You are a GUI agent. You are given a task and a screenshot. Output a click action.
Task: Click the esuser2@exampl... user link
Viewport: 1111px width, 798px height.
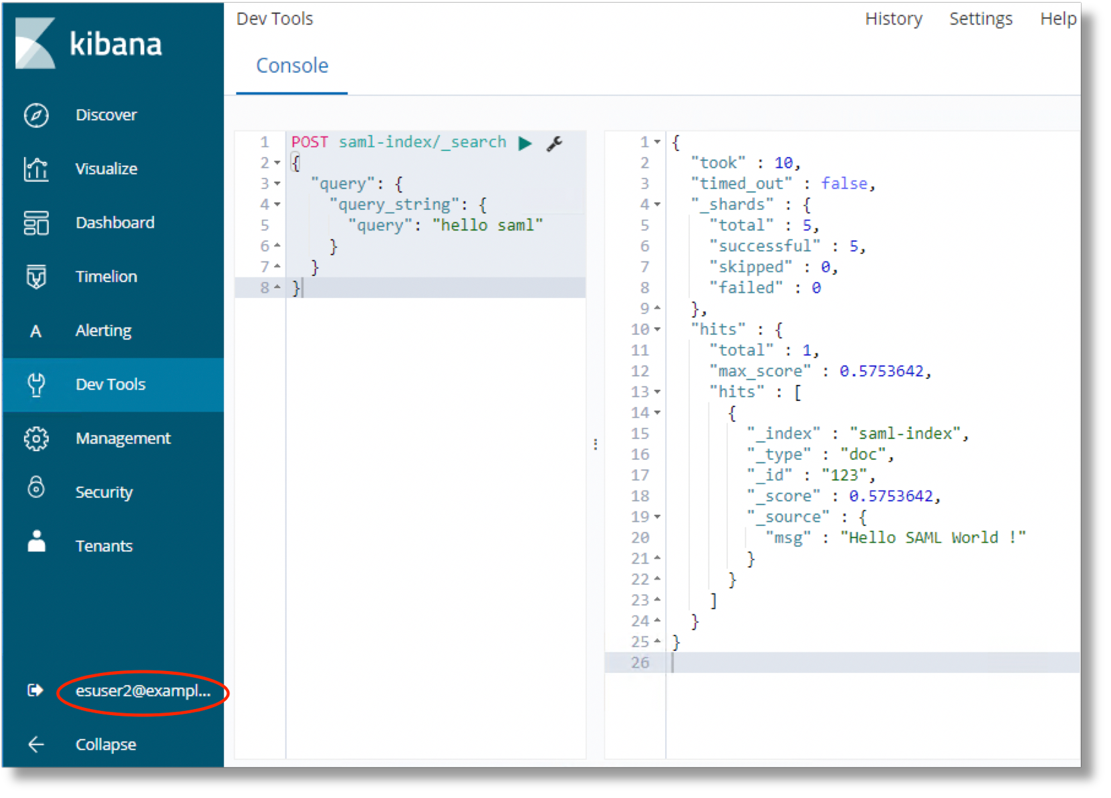click(141, 691)
